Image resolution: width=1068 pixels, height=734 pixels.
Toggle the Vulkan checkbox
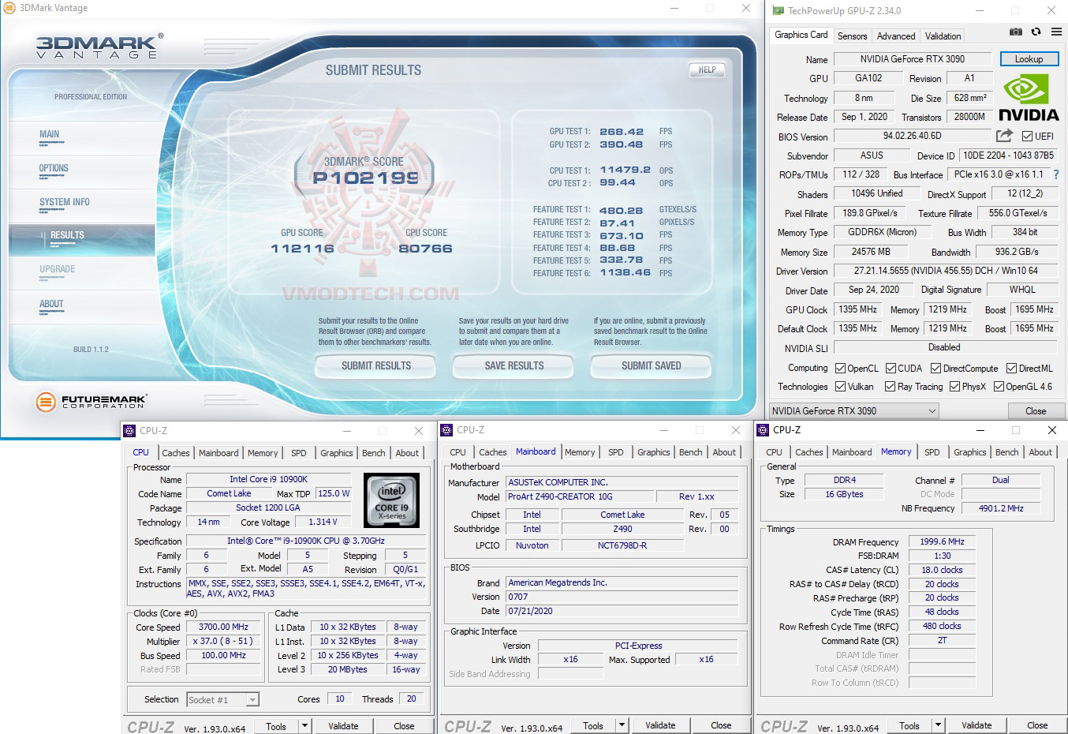point(841,387)
